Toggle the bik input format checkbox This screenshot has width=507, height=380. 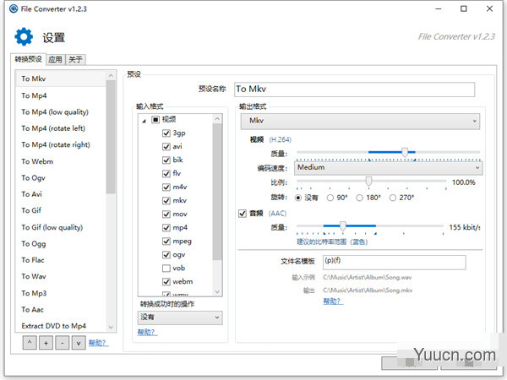coord(166,160)
